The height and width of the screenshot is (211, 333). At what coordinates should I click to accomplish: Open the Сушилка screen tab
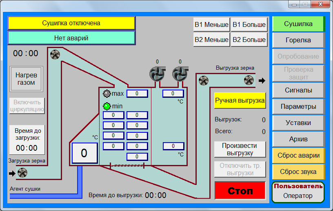point(298,24)
